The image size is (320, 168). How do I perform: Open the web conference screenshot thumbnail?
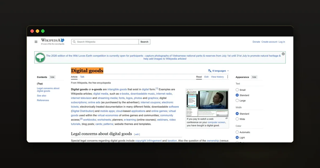[207, 102]
